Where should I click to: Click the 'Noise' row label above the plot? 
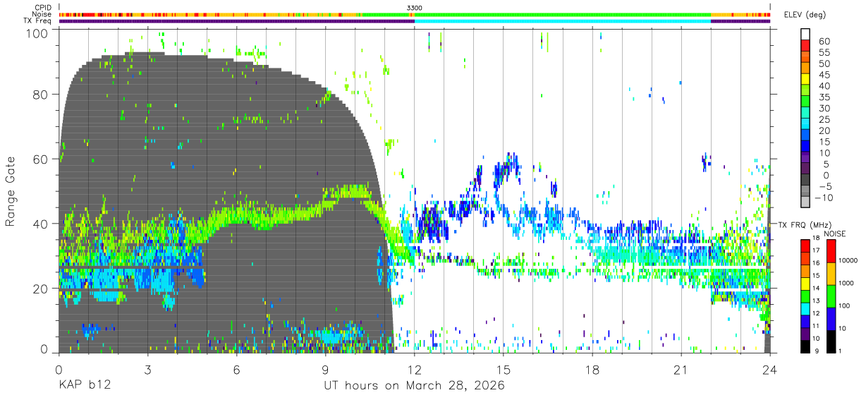point(42,14)
